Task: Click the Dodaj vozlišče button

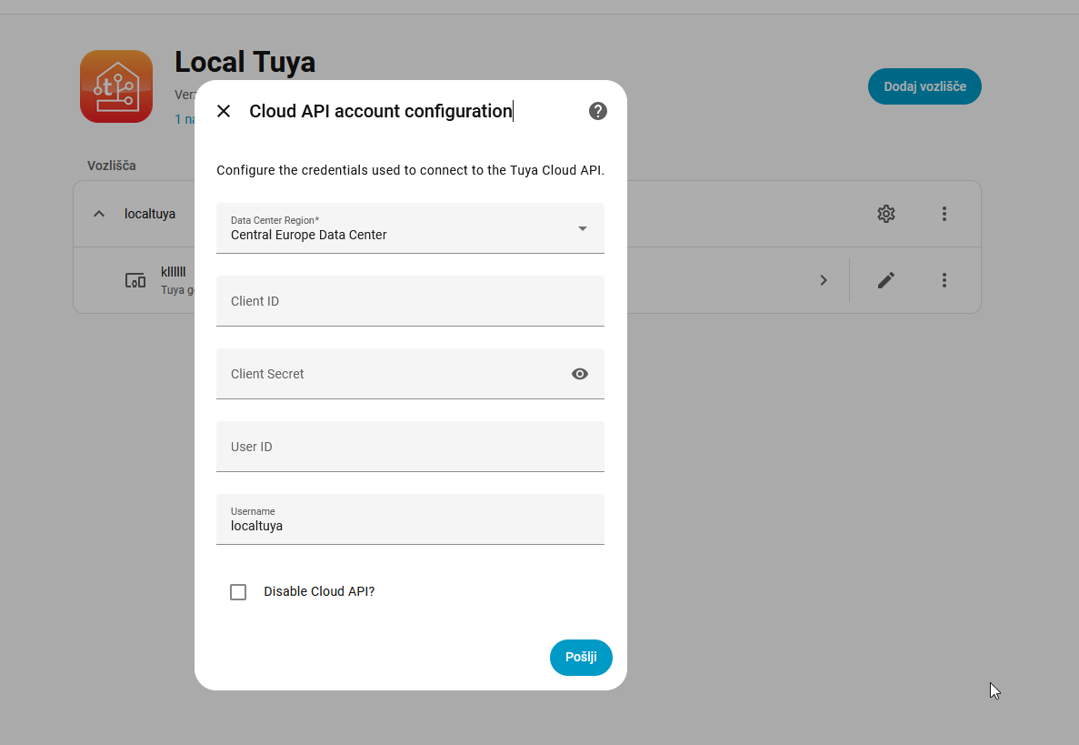Action: pos(924,86)
